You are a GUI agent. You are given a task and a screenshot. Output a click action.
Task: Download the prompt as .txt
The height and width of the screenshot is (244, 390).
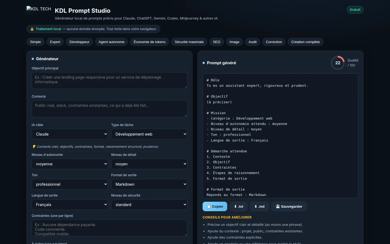[239, 207]
